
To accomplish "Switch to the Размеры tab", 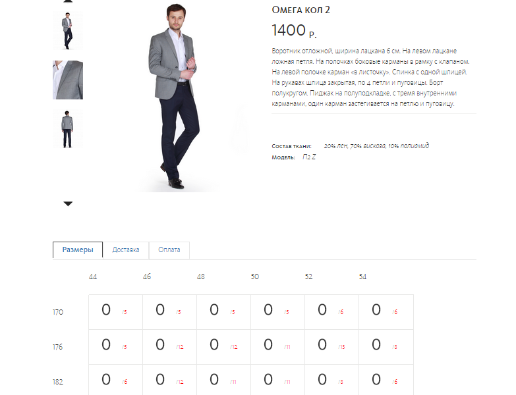I will (78, 250).
